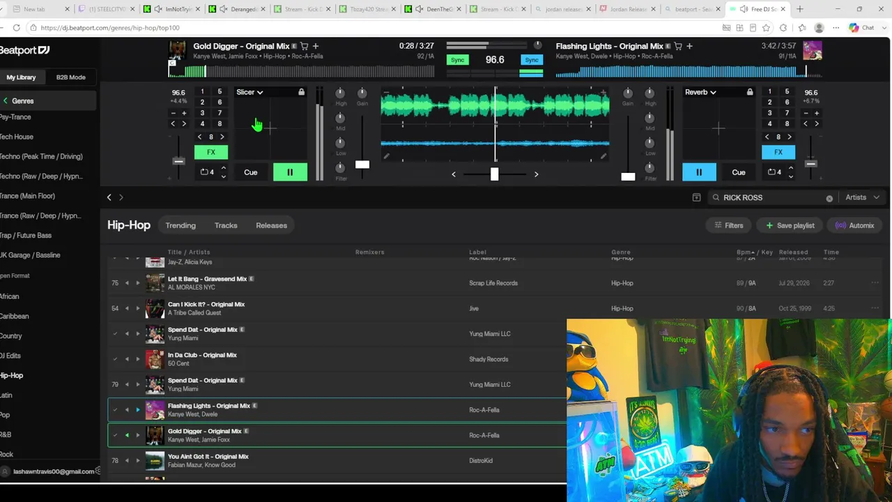
Task: Pause the left deck playback
Action: pyautogui.click(x=290, y=172)
